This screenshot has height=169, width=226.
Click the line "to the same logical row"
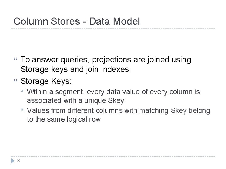pyautogui.click(x=64, y=119)
